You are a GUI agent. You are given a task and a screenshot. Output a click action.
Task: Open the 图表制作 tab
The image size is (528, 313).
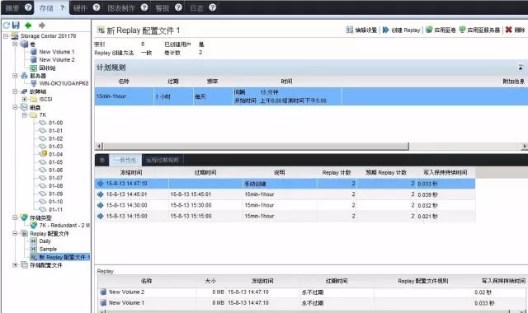pyautogui.click(x=121, y=8)
